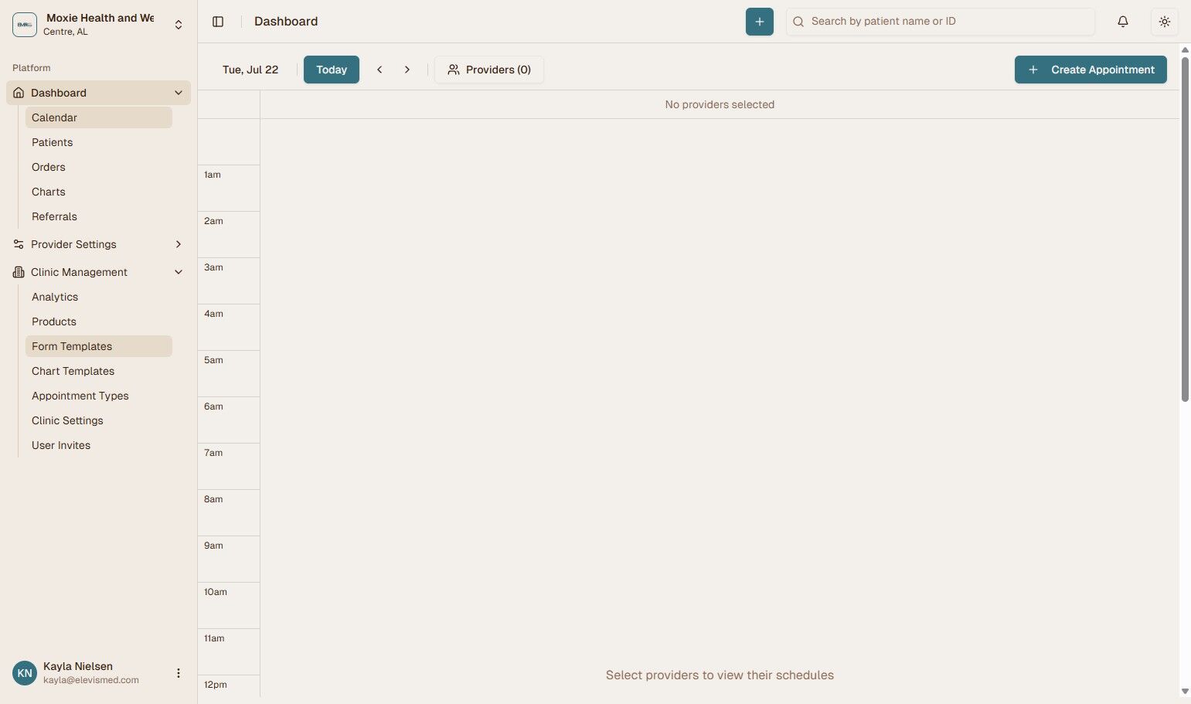1191x704 pixels.
Task: Select the Today button
Action: click(x=331, y=70)
